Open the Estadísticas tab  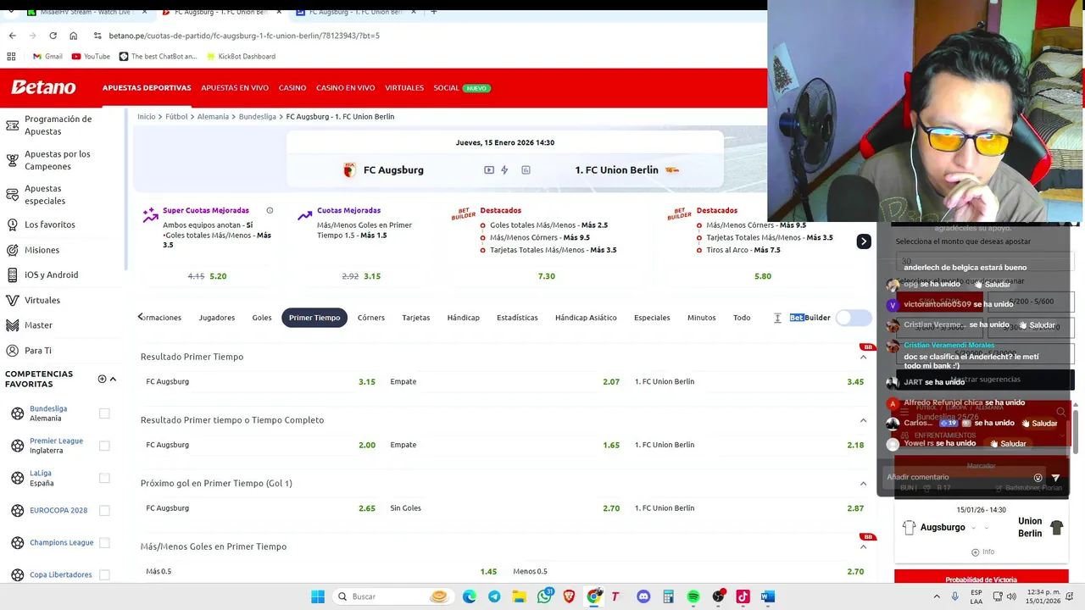pyautogui.click(x=517, y=318)
